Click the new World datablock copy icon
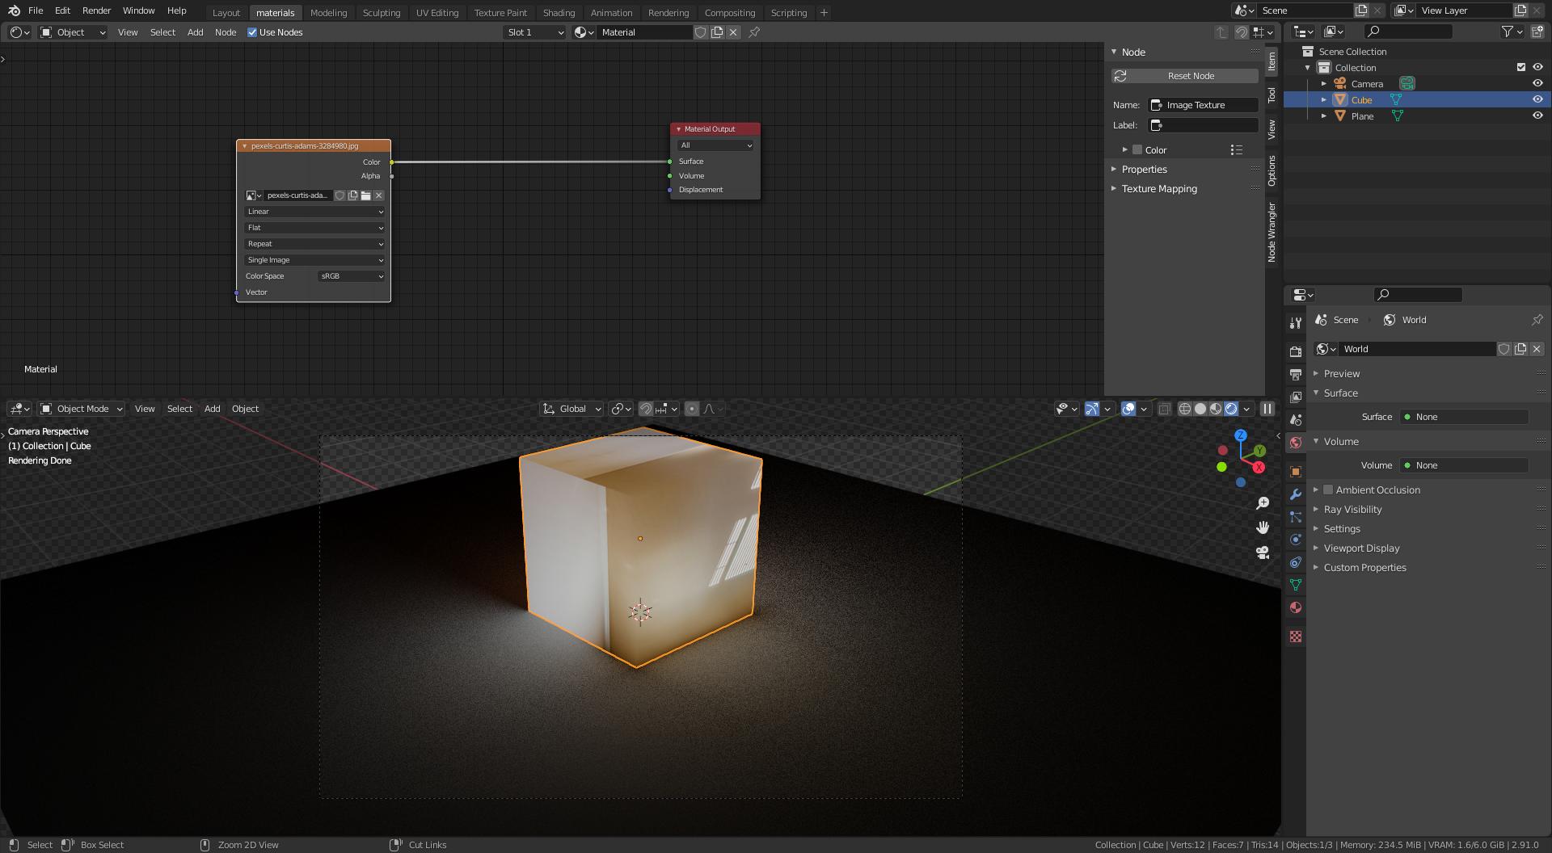1552x853 pixels. [1520, 349]
